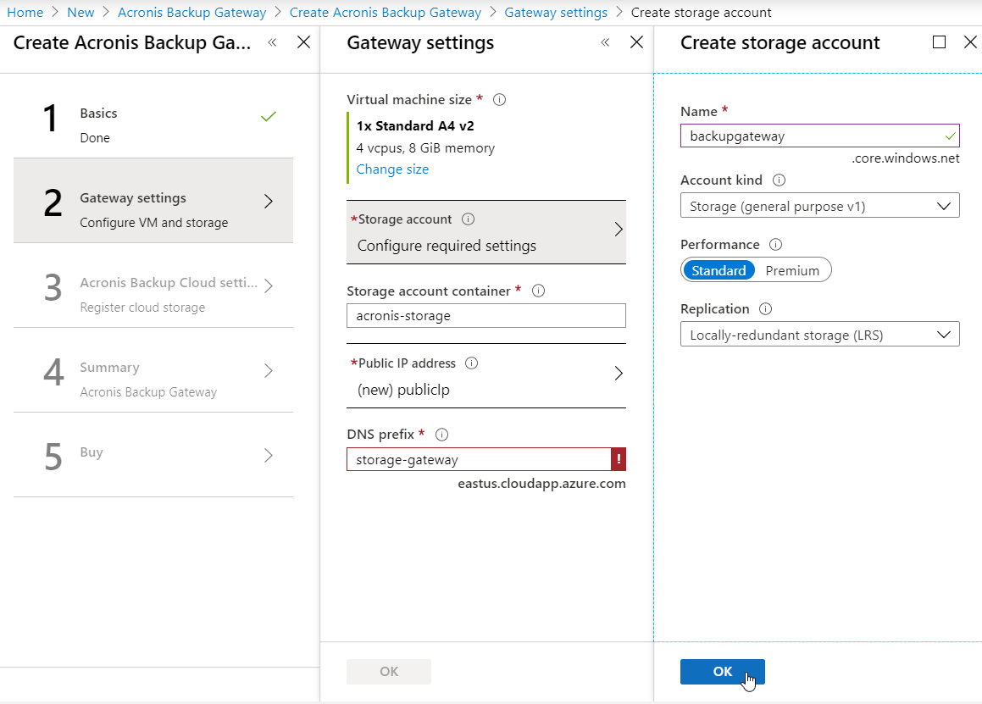The image size is (982, 704).
Task: Select step 2 Gateway settings label
Action: pyautogui.click(x=133, y=198)
